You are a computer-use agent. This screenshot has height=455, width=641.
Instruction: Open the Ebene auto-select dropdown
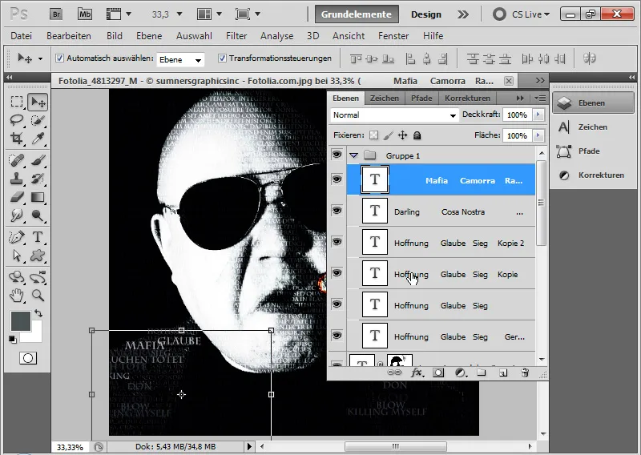pos(180,60)
